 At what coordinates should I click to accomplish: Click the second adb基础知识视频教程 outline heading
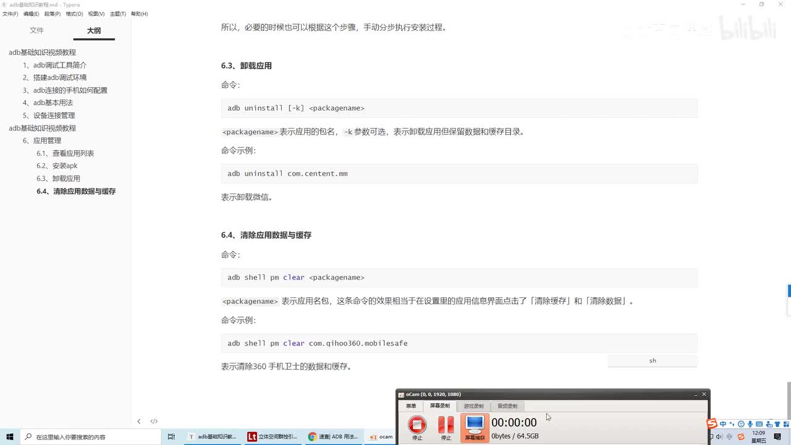point(42,128)
